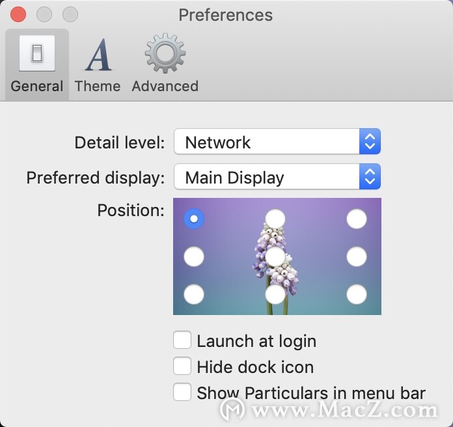This screenshot has height=427, width=453.
Task: Select the top-right position radio button
Action: 357,219
